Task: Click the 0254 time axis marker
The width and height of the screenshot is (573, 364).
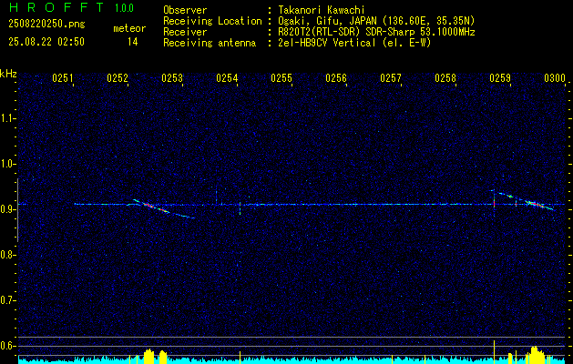Action: click(x=227, y=78)
